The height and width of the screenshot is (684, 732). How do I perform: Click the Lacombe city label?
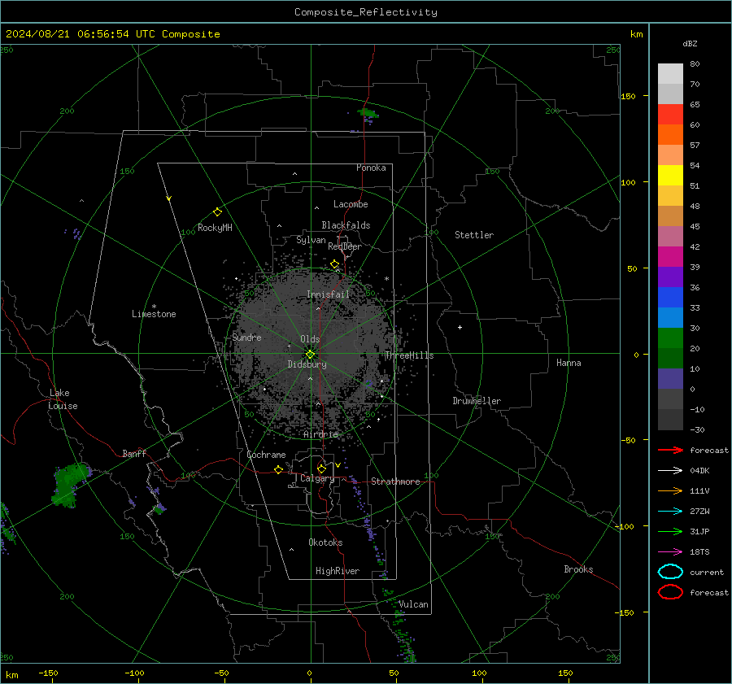[351, 204]
